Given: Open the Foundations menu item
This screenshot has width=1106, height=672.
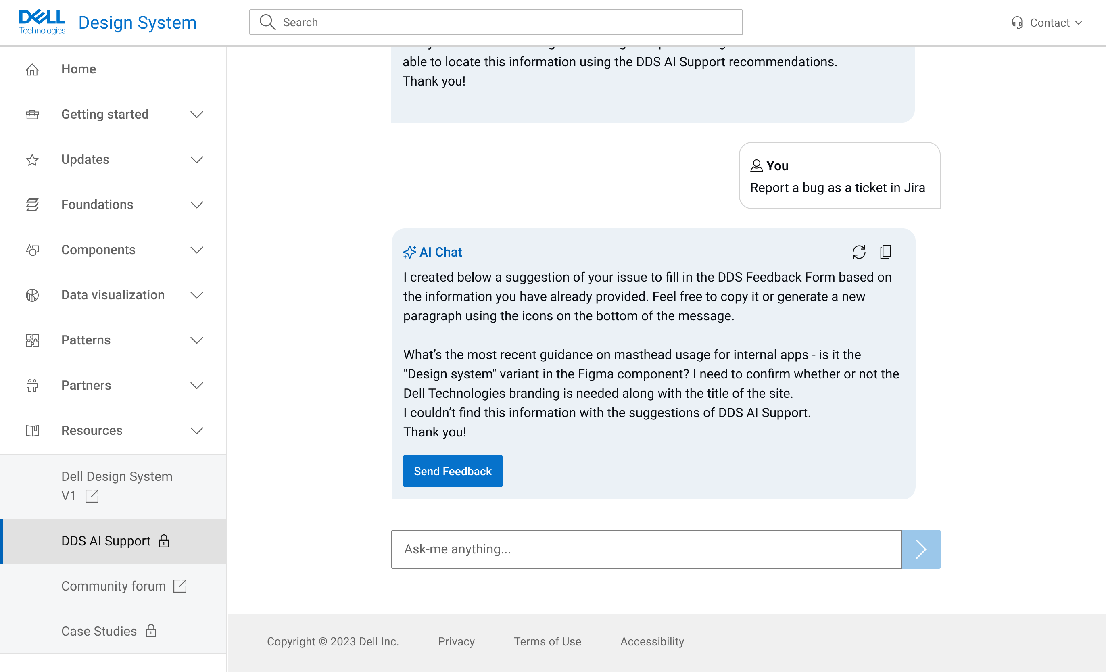Looking at the screenshot, I should pyautogui.click(x=97, y=205).
